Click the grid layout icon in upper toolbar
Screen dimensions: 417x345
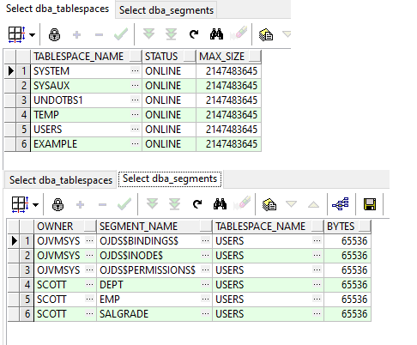[x=16, y=35]
